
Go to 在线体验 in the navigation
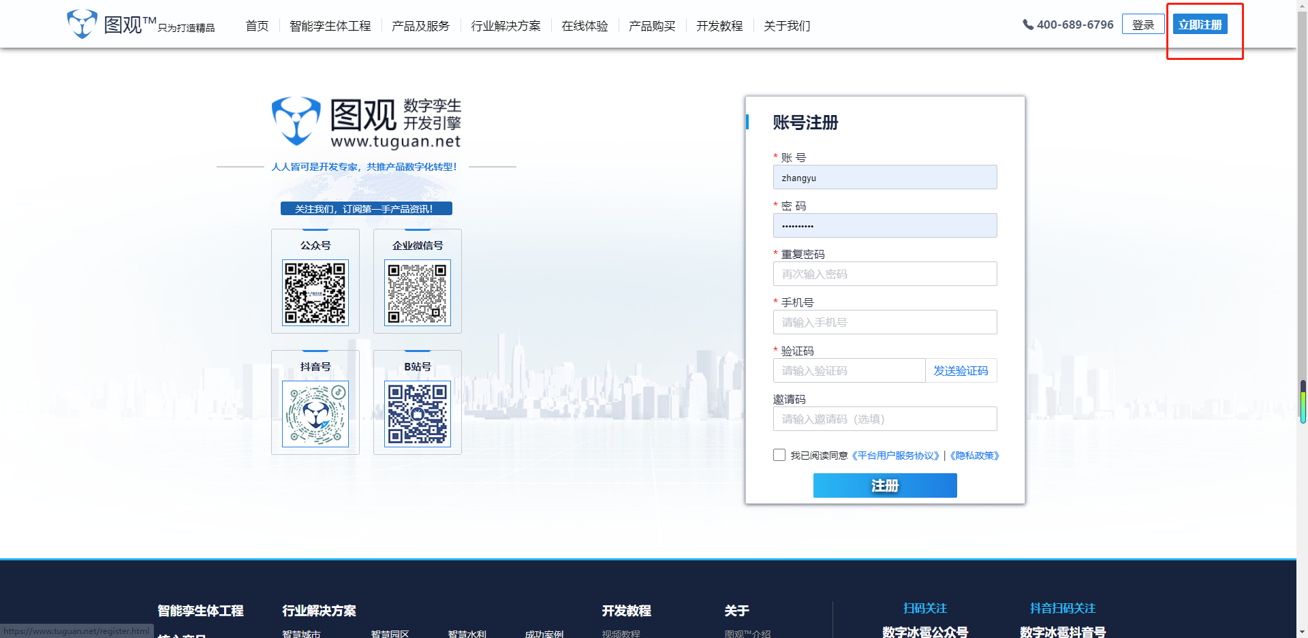pos(585,26)
